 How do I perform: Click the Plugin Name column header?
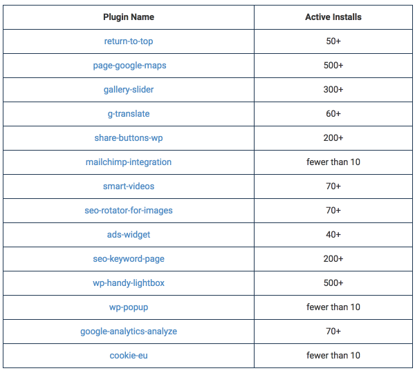129,17
